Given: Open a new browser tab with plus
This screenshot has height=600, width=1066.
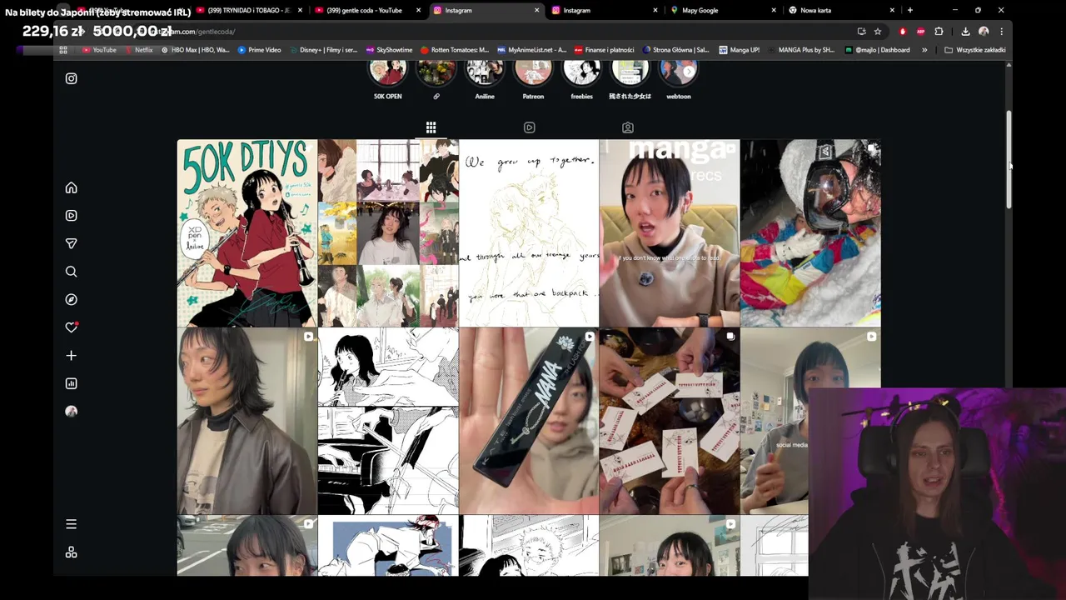Looking at the screenshot, I should click(x=909, y=10).
